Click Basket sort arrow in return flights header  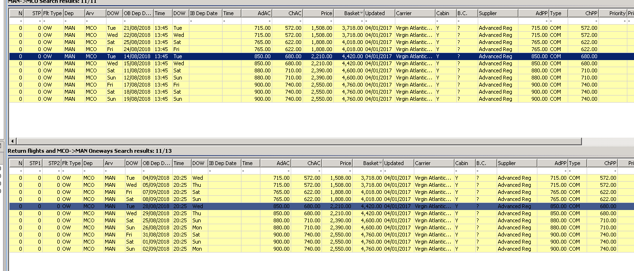point(381,163)
